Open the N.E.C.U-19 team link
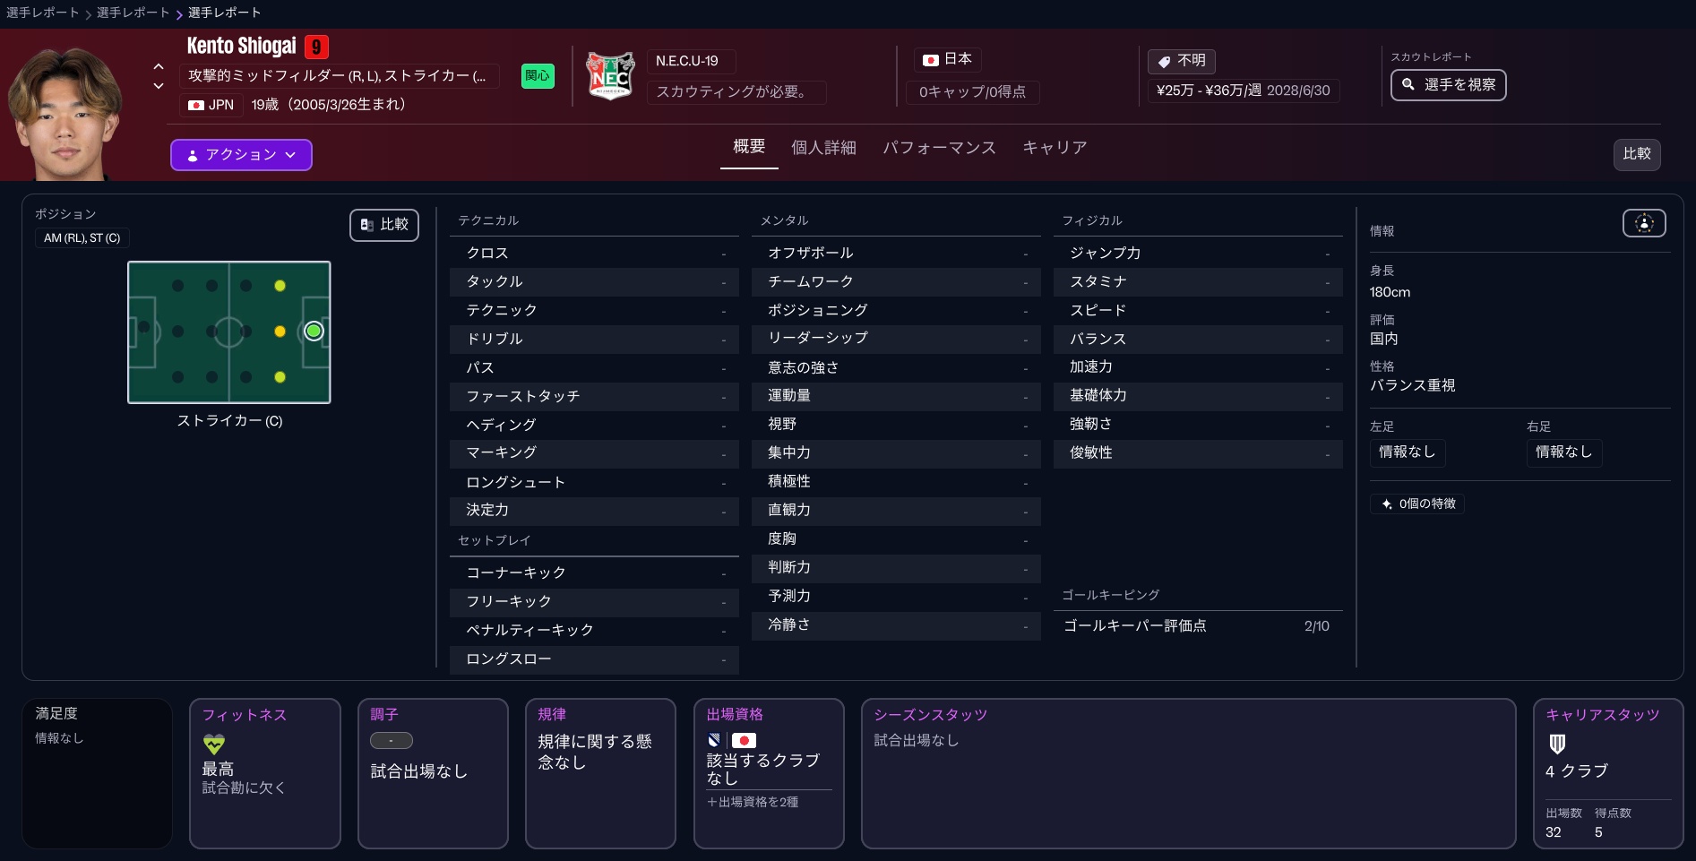Screen dimensions: 1696x861 [687, 61]
